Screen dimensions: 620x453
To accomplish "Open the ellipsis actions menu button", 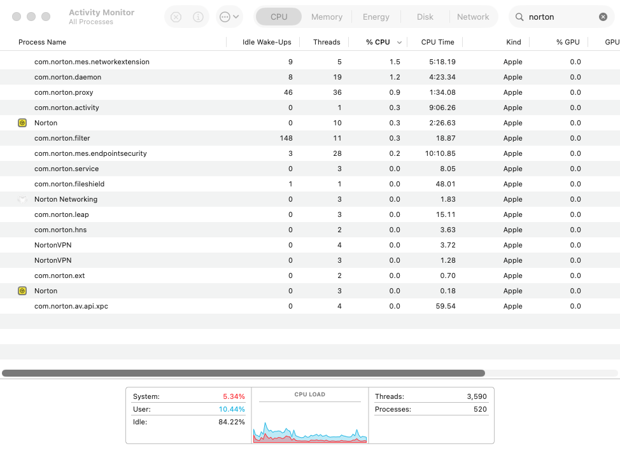I will pos(229,17).
